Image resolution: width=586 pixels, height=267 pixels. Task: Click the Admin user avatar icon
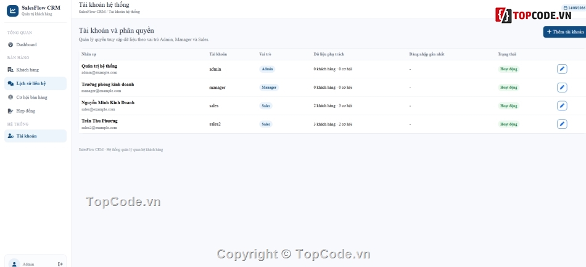(x=14, y=264)
